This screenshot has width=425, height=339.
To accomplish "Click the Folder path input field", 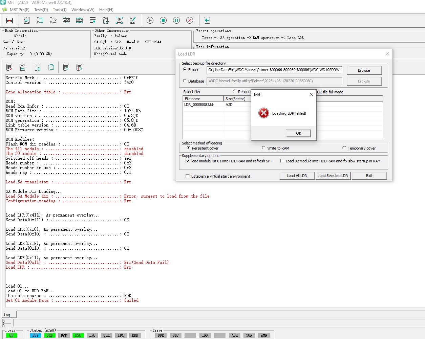I will [274, 70].
